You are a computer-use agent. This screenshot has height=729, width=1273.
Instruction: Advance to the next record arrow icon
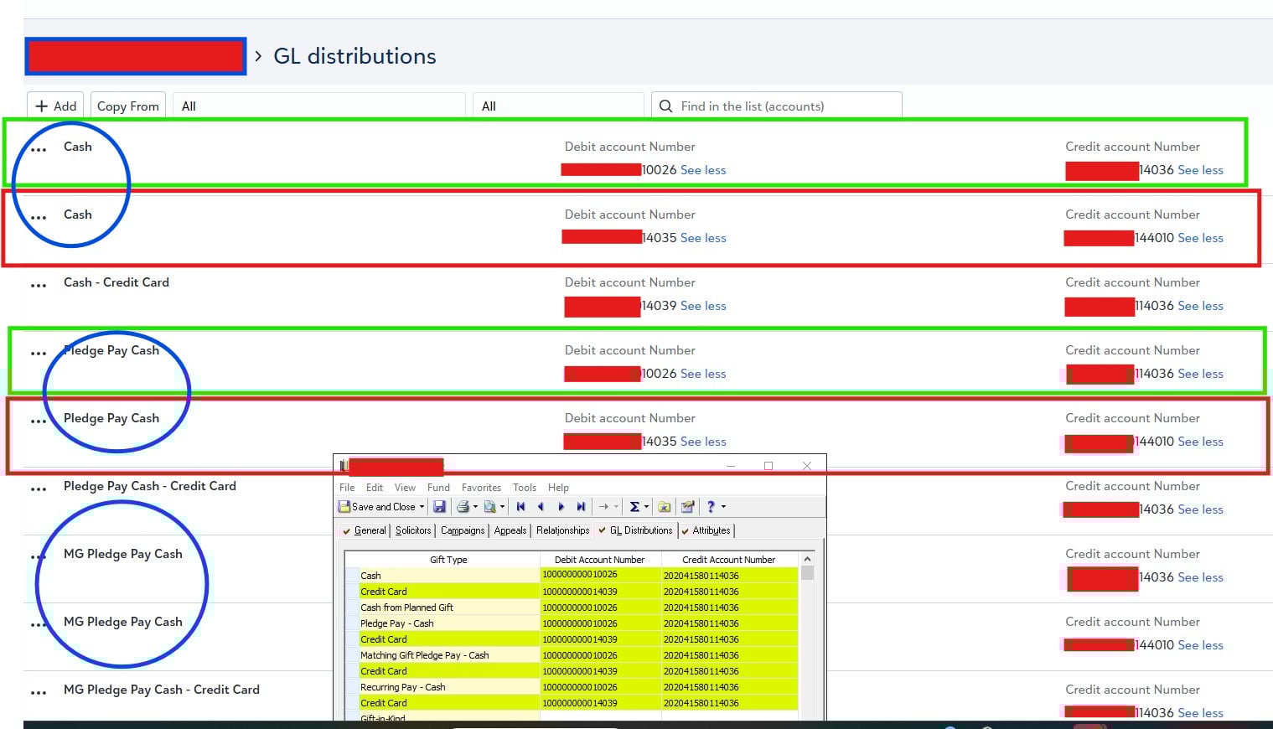click(x=561, y=507)
